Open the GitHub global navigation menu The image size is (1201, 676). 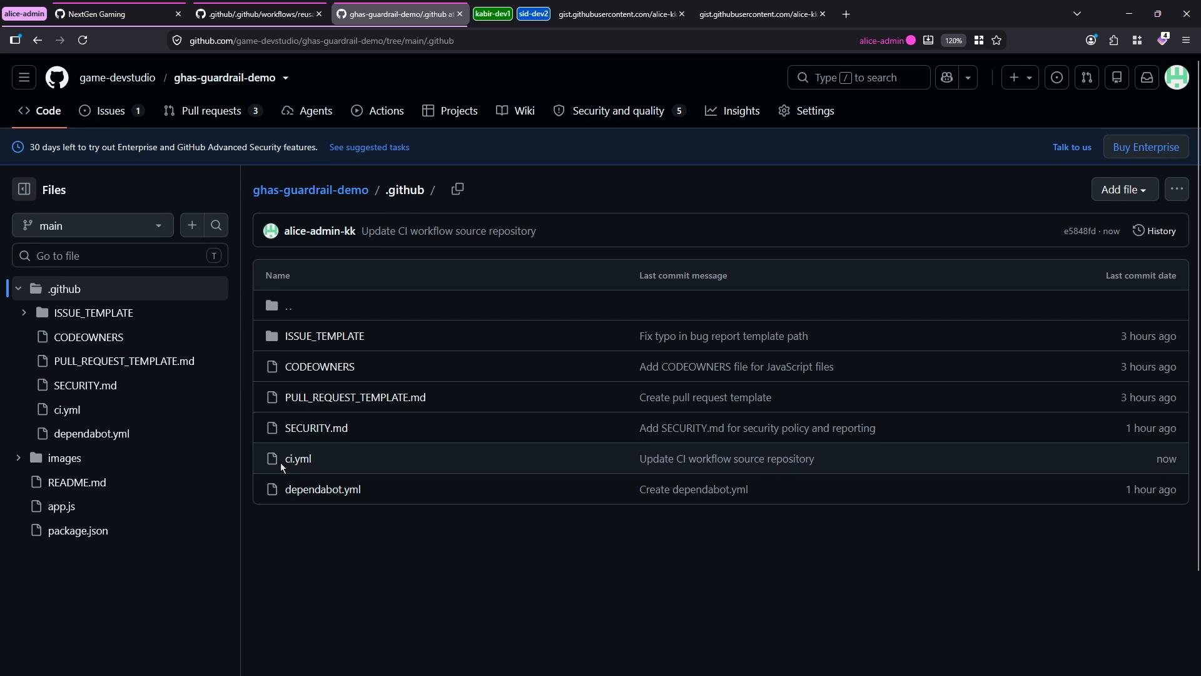point(24,78)
